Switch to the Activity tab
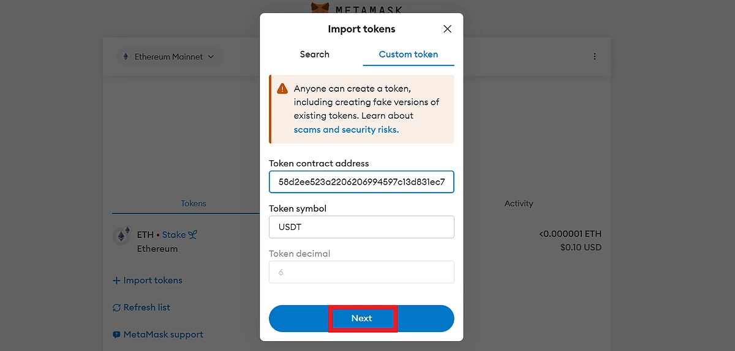Viewport: 735px width, 351px height. click(518, 204)
